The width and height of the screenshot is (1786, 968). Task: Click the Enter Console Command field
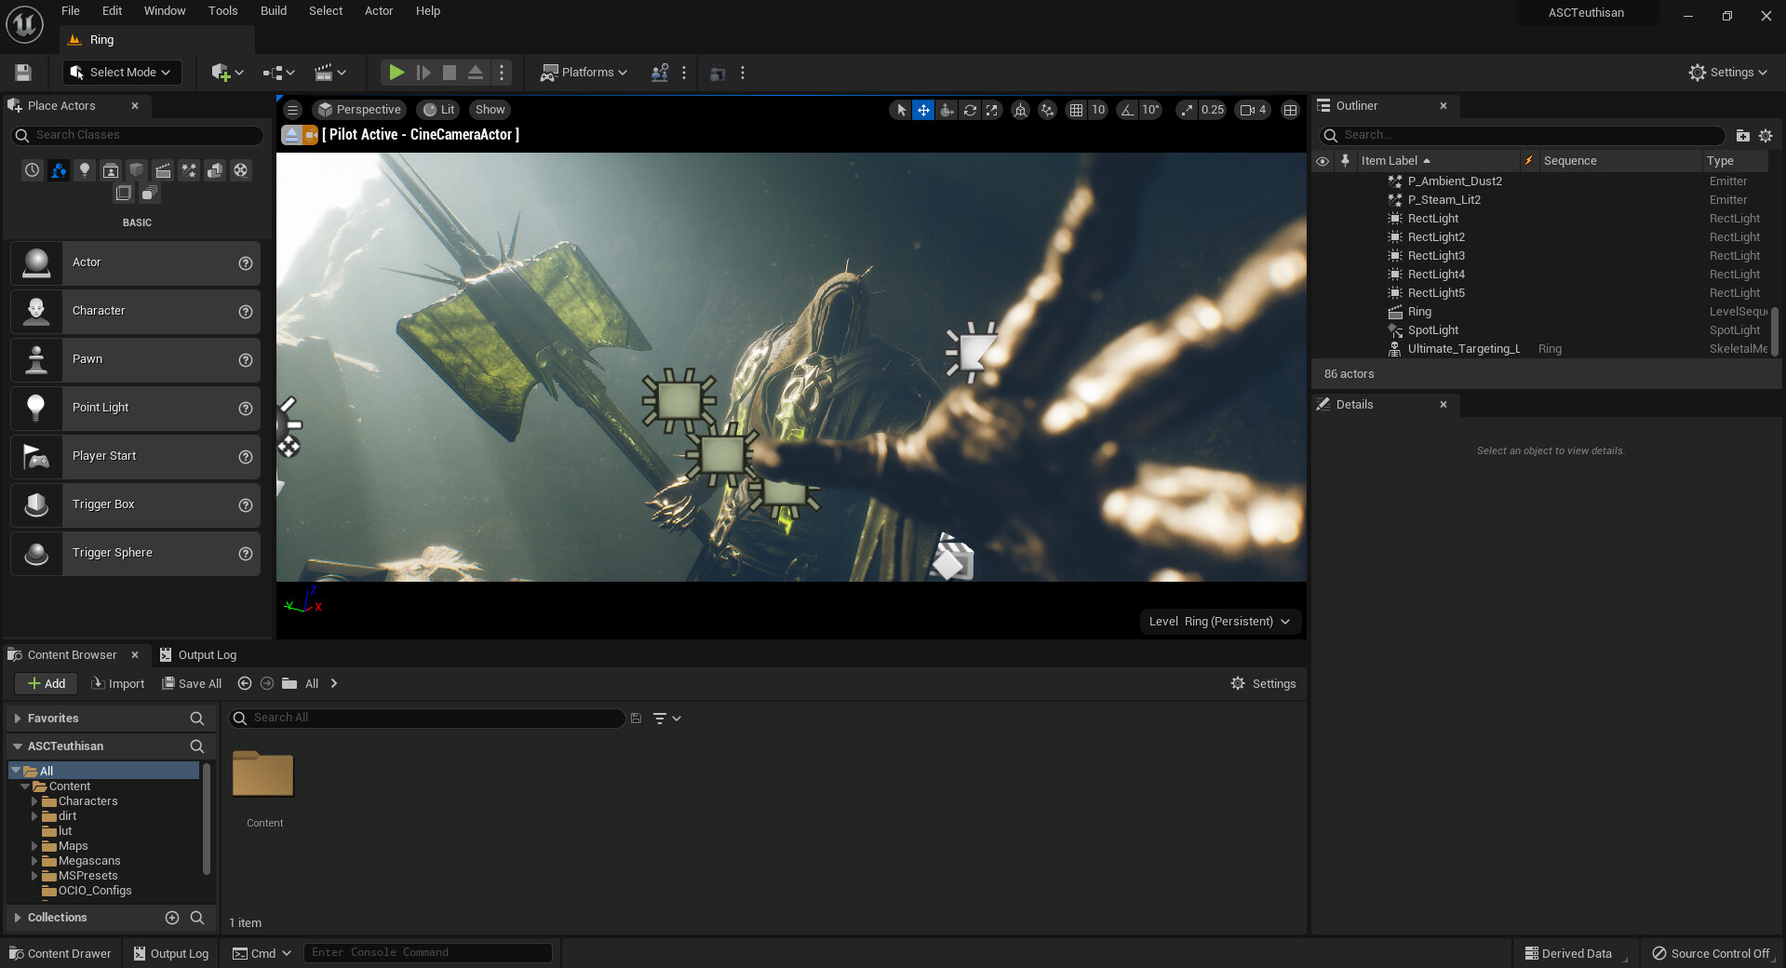pos(428,953)
